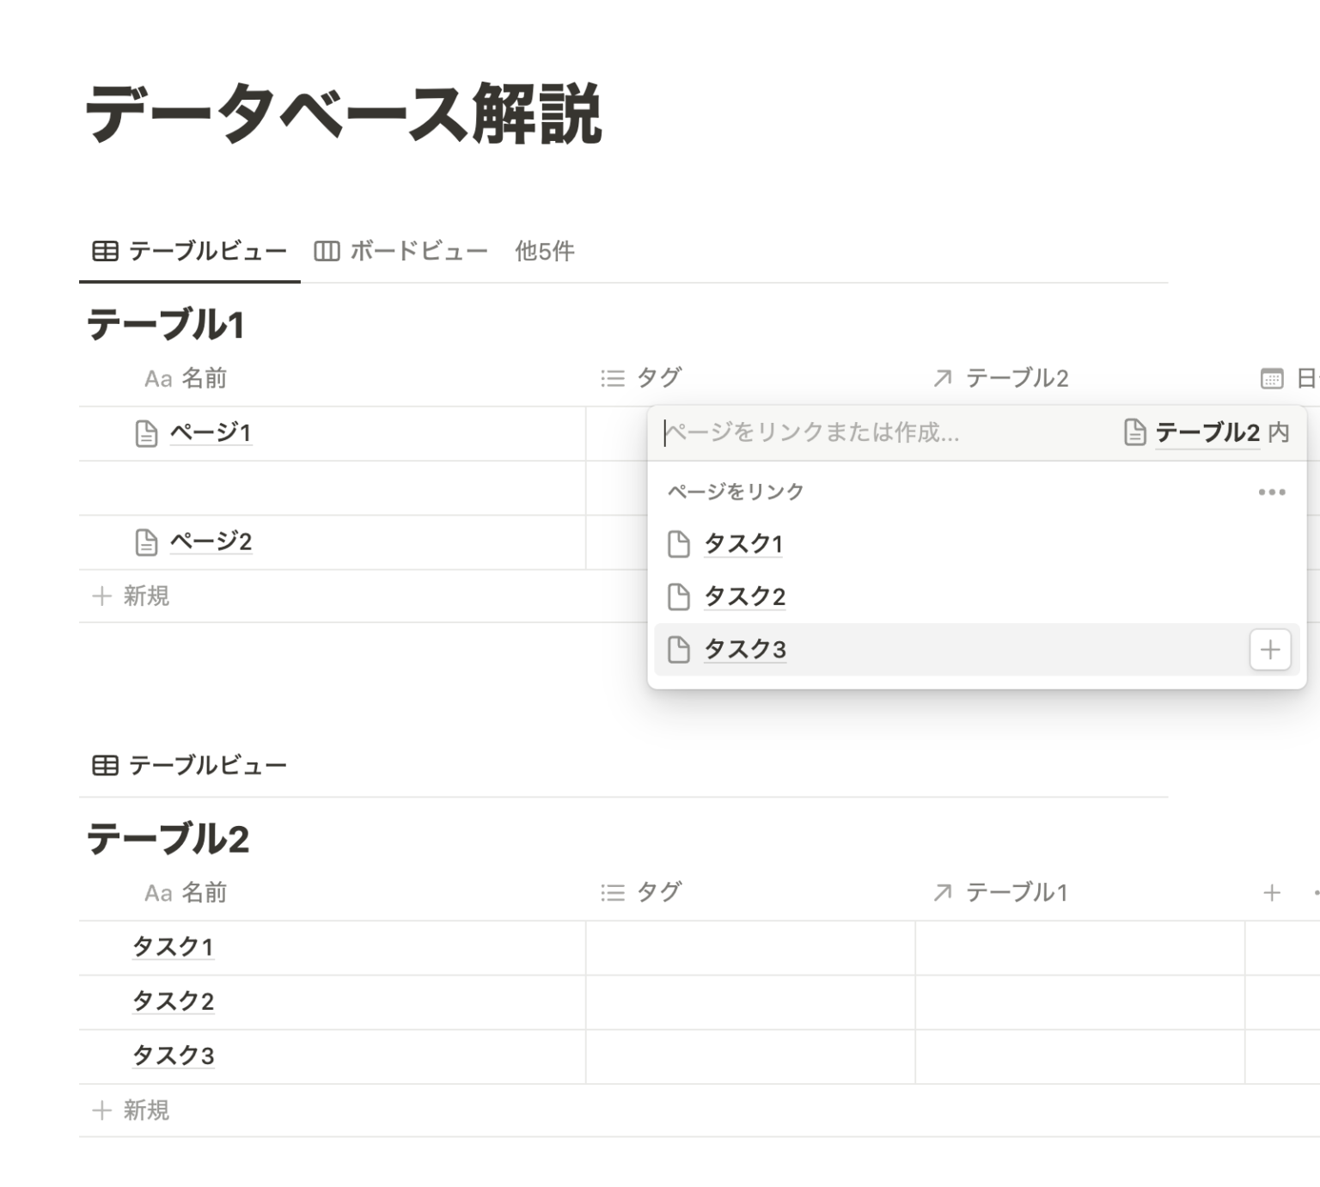Click the page icon next to ページ2
This screenshot has width=1320, height=1187.
(147, 542)
